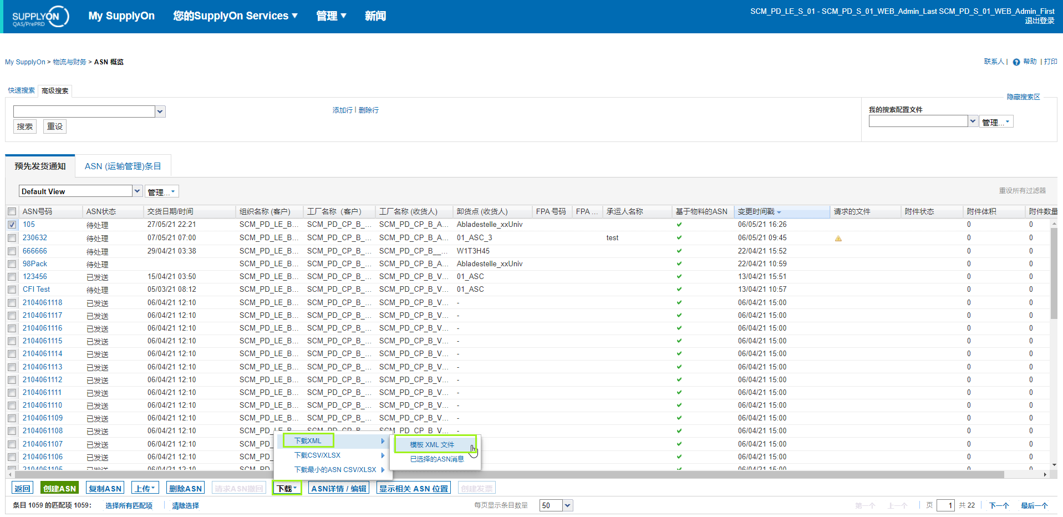Uncheck the checkbox for ASN 105
Viewport: 1063px width, 517px height.
[x=12, y=225]
